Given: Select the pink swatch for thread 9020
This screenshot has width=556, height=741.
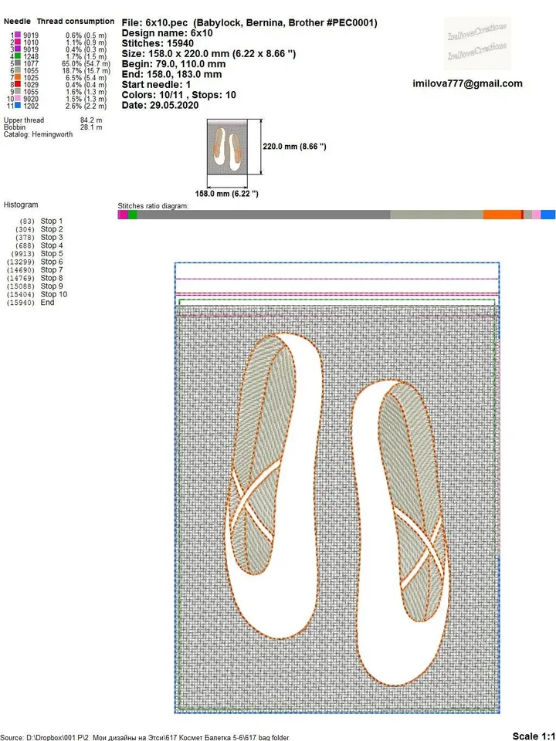Looking at the screenshot, I should 18,99.
